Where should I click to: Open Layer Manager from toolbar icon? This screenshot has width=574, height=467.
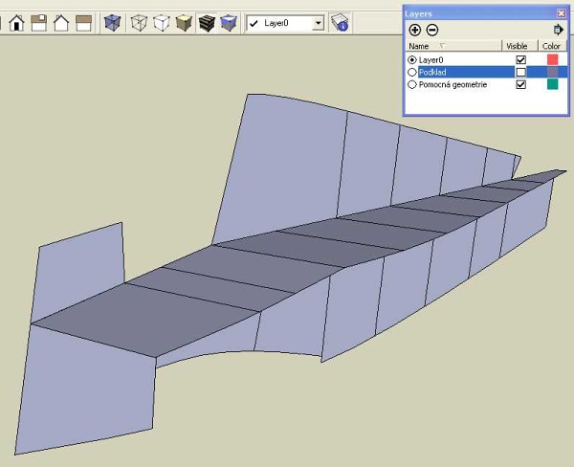point(340,23)
